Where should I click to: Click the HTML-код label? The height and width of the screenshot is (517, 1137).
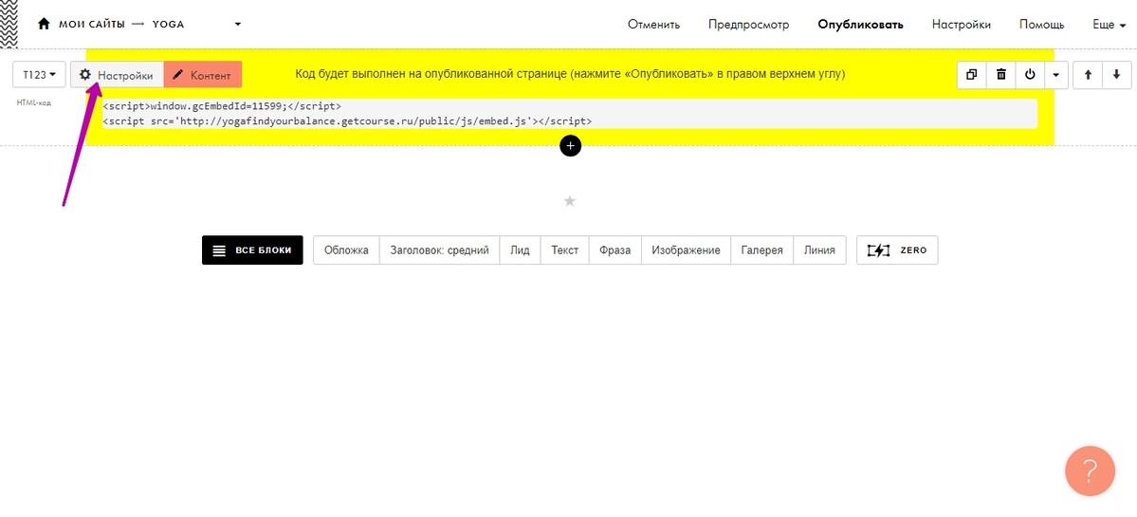coord(33,103)
